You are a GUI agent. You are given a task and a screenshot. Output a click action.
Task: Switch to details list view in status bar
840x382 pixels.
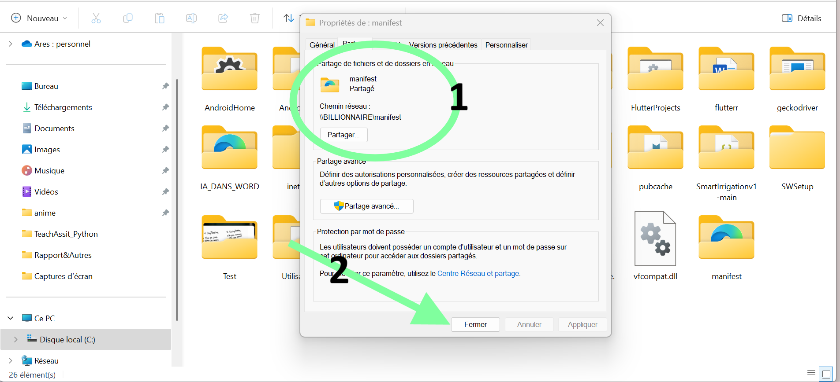pos(811,374)
